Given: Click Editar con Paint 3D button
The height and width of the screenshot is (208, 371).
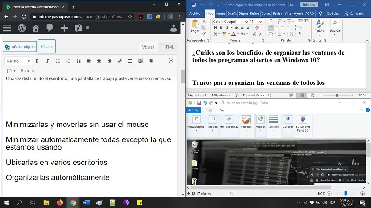Looking at the screenshot, I should coord(303,124).
